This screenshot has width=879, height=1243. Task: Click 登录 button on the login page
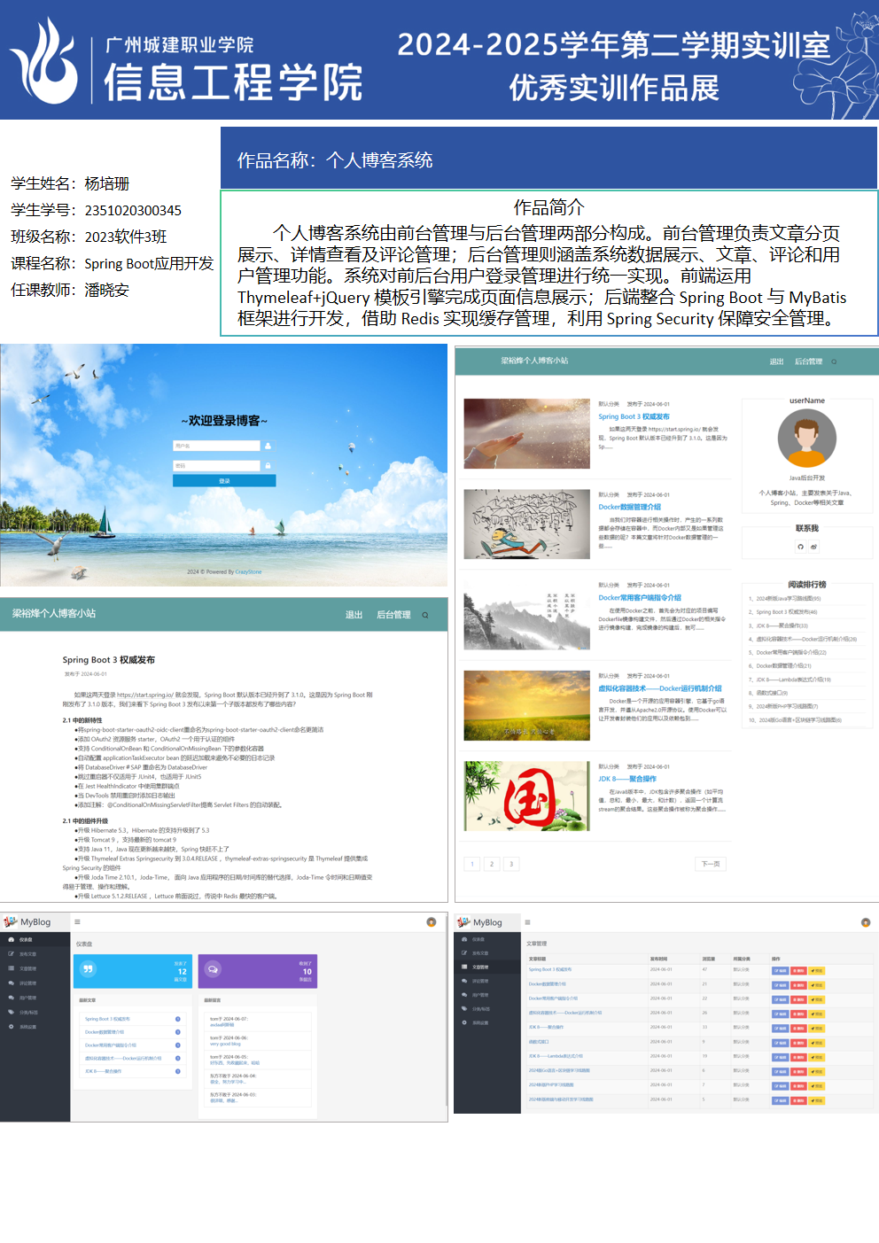pyautogui.click(x=224, y=481)
